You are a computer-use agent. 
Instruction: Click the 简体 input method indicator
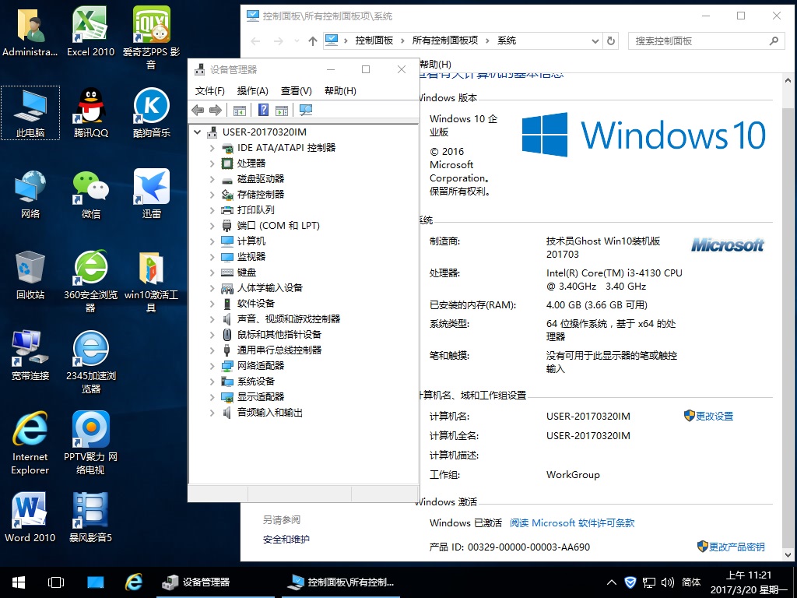tap(691, 582)
